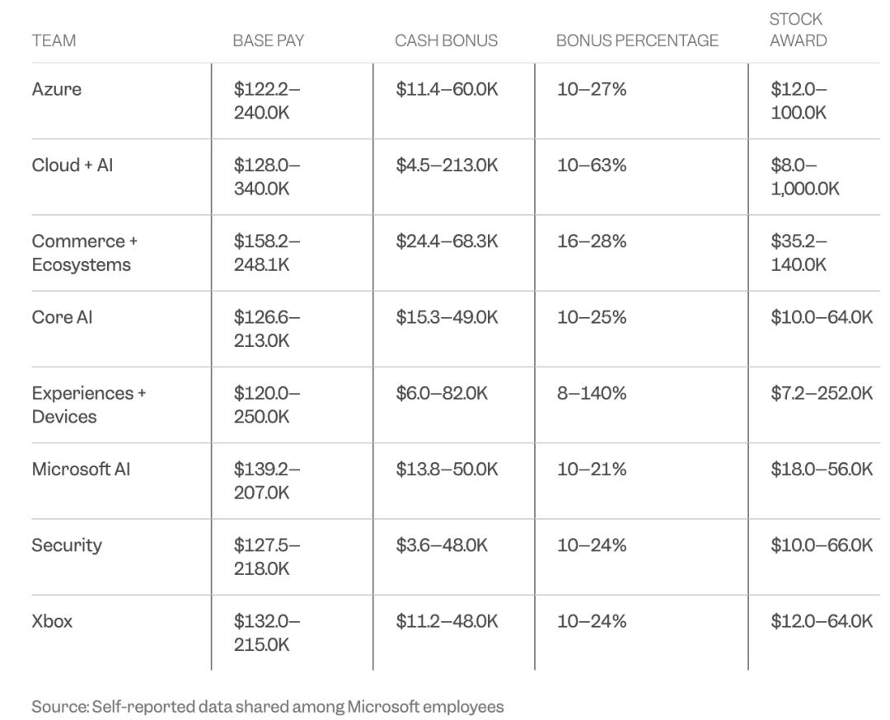The width and height of the screenshot is (890, 720).
Task: Select the Experiences + Devices team label
Action: [88, 405]
